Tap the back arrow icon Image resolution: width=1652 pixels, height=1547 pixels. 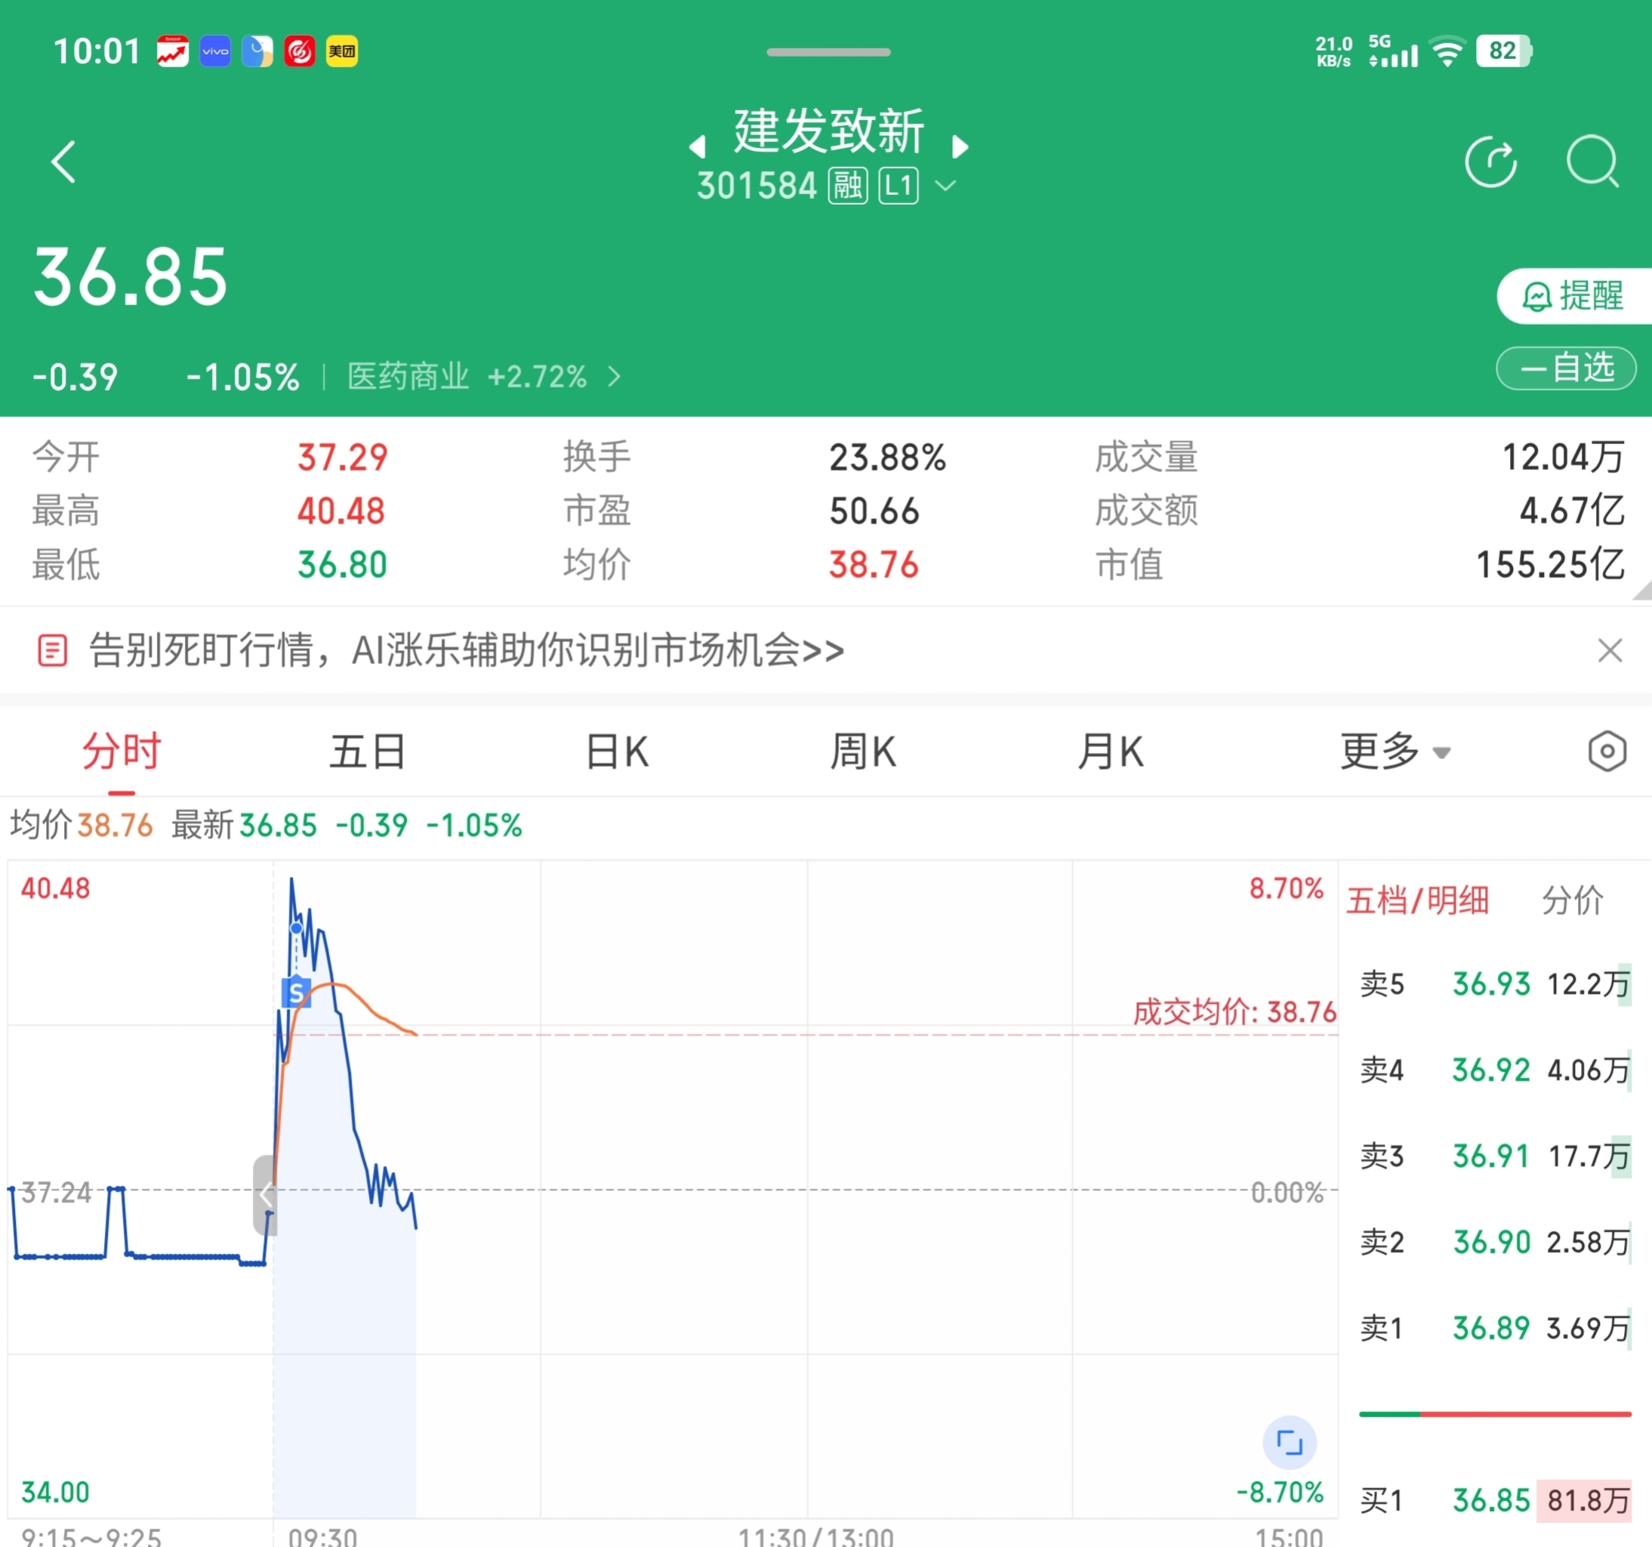coord(64,161)
